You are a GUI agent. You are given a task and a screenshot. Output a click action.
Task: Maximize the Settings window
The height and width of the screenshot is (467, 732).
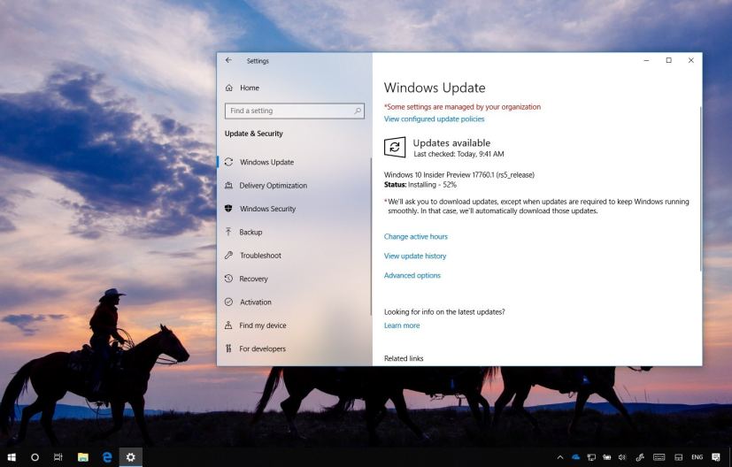tap(669, 60)
